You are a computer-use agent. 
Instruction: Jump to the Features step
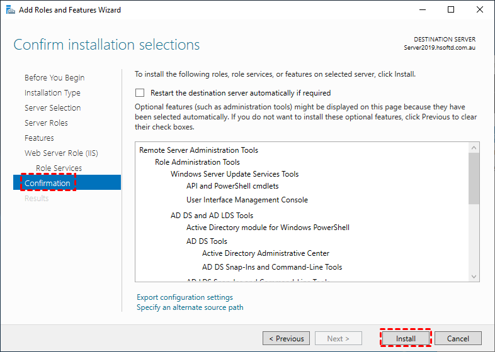pos(39,138)
